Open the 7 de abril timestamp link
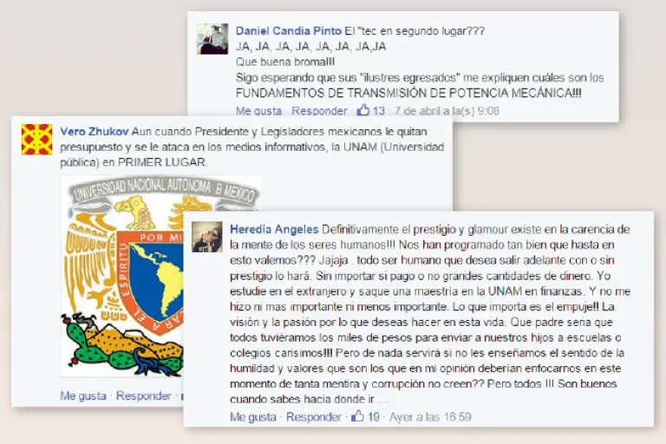 pos(447,111)
